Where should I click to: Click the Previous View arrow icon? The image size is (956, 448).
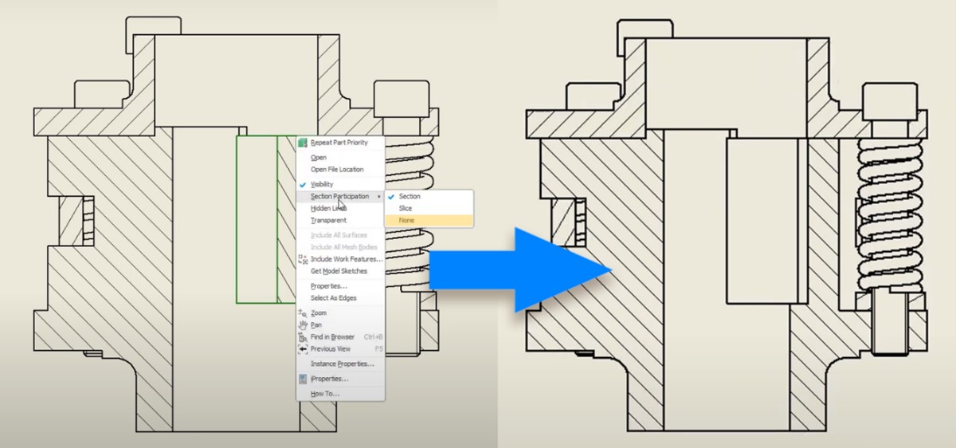tap(303, 349)
